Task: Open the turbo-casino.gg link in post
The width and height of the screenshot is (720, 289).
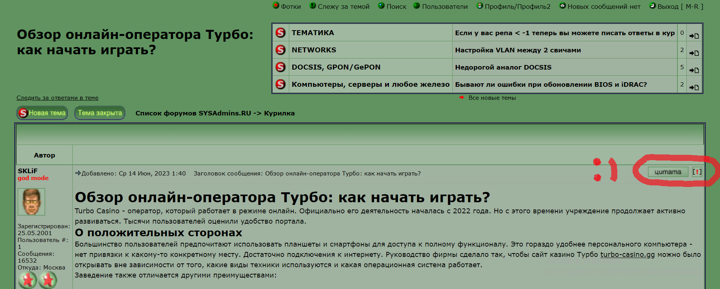Action: [x=627, y=255]
